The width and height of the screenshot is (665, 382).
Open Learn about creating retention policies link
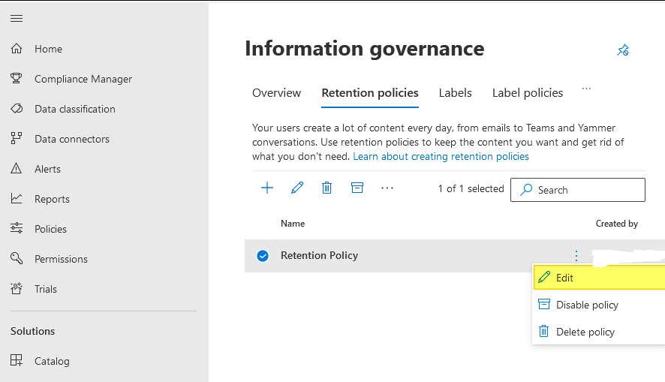pyautogui.click(x=441, y=156)
